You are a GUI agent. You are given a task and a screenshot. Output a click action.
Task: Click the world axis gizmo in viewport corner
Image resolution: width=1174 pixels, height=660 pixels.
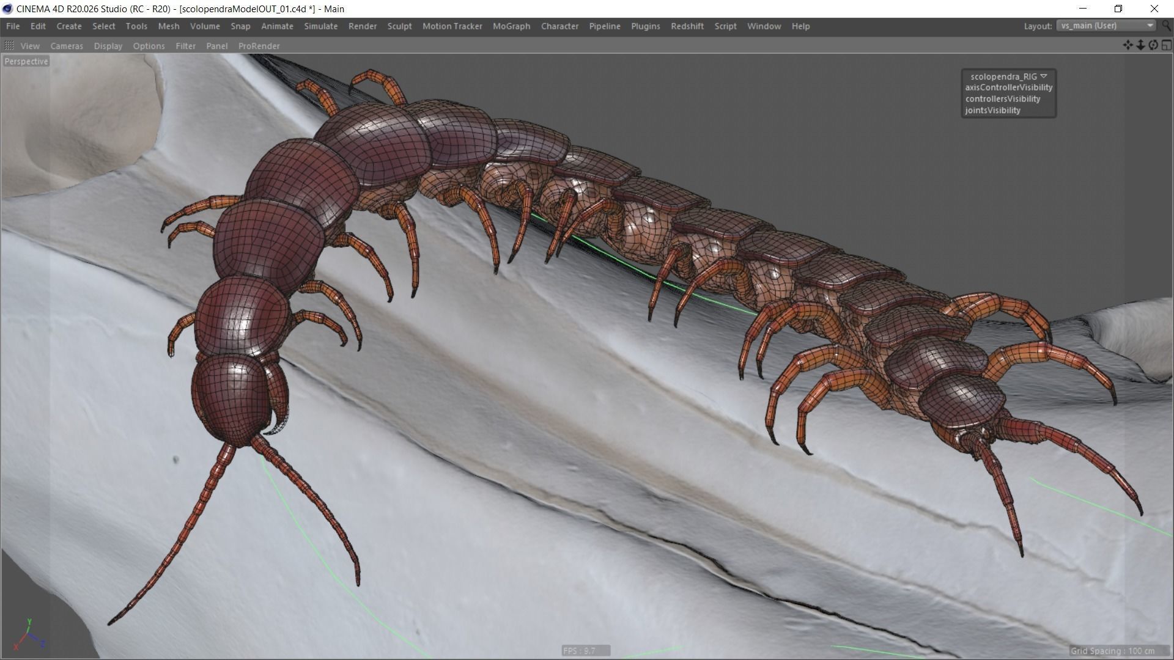pyautogui.click(x=29, y=634)
